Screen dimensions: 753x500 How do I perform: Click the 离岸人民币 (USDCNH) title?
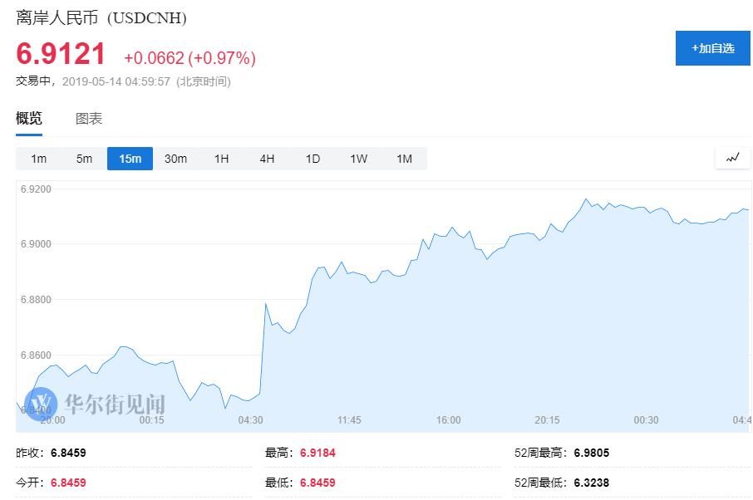(x=101, y=17)
